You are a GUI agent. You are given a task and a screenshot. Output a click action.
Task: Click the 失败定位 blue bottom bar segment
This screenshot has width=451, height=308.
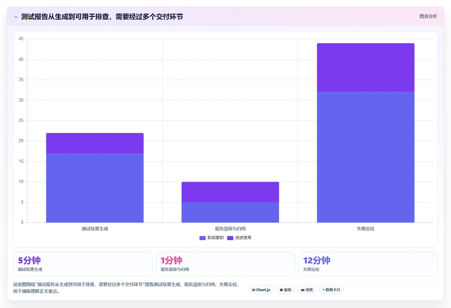click(x=366, y=157)
